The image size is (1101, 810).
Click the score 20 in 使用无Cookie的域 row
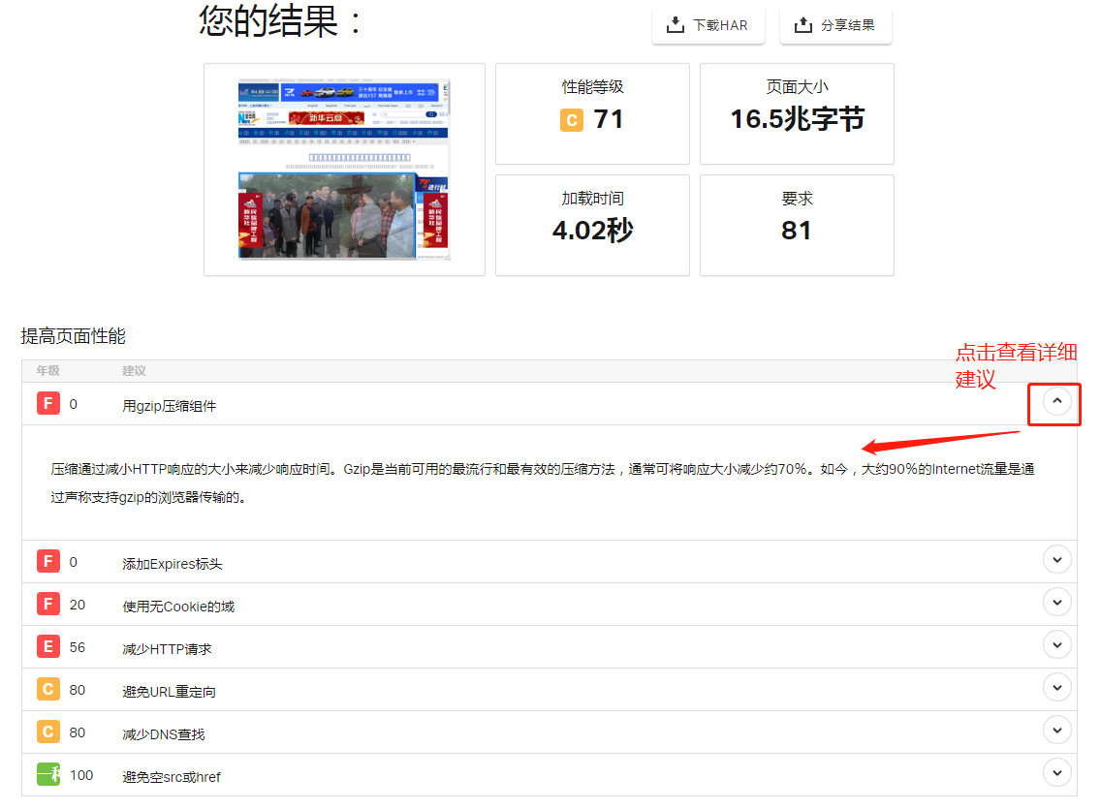tap(78, 605)
